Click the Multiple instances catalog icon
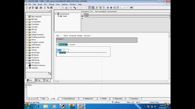The width and height of the screenshot is (195, 109). click(30, 65)
